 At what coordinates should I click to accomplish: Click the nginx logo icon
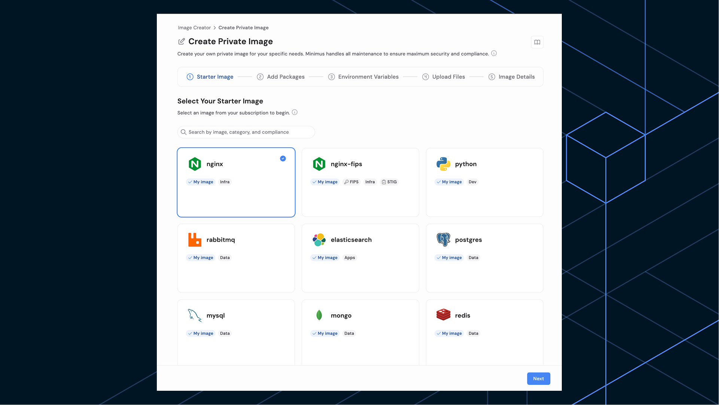pos(195,164)
